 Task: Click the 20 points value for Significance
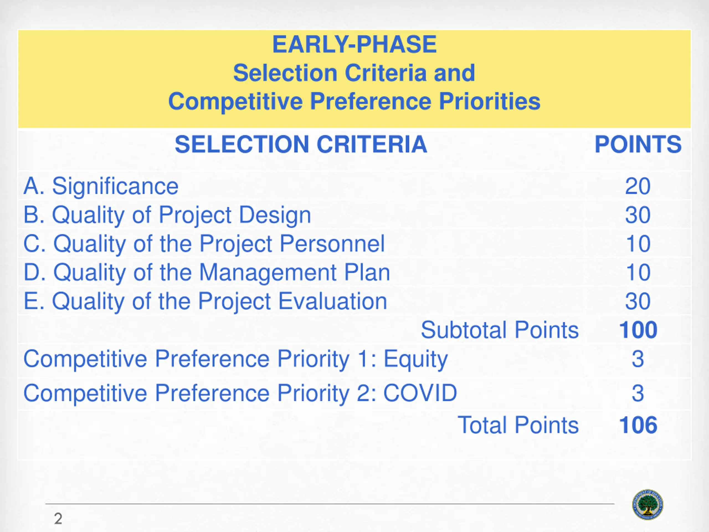pyautogui.click(x=638, y=186)
